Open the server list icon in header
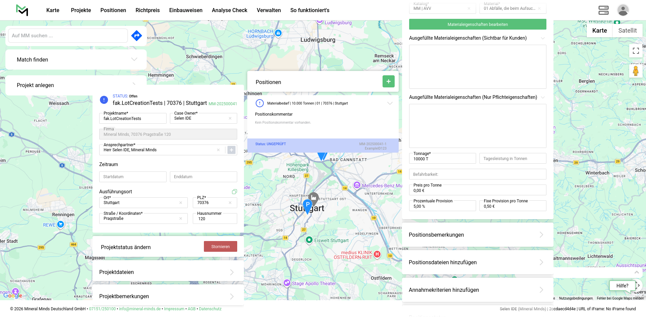Screen dimensions: 646x317 [x=603, y=10]
